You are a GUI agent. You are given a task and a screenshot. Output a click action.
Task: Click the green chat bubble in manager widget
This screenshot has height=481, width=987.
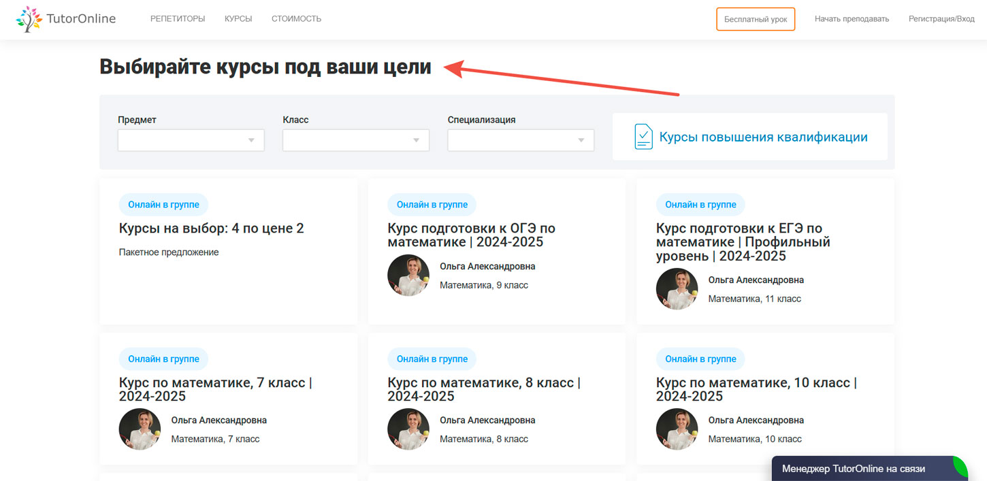click(960, 467)
